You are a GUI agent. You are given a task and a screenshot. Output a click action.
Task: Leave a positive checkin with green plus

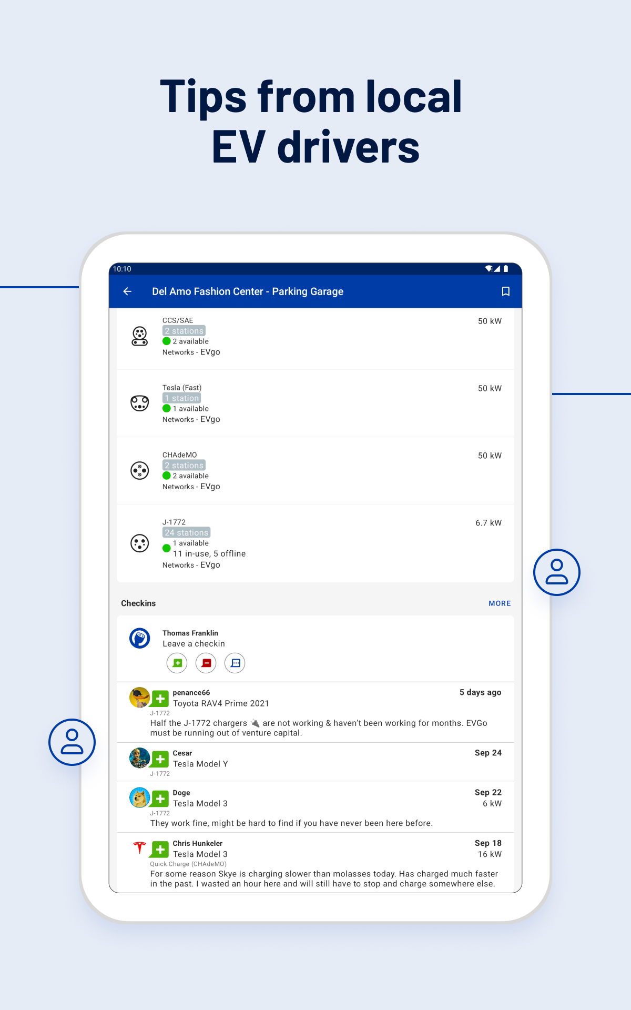(x=177, y=663)
